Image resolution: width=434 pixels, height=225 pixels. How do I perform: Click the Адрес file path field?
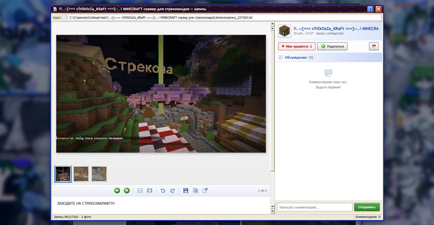pyautogui.click(x=222, y=17)
